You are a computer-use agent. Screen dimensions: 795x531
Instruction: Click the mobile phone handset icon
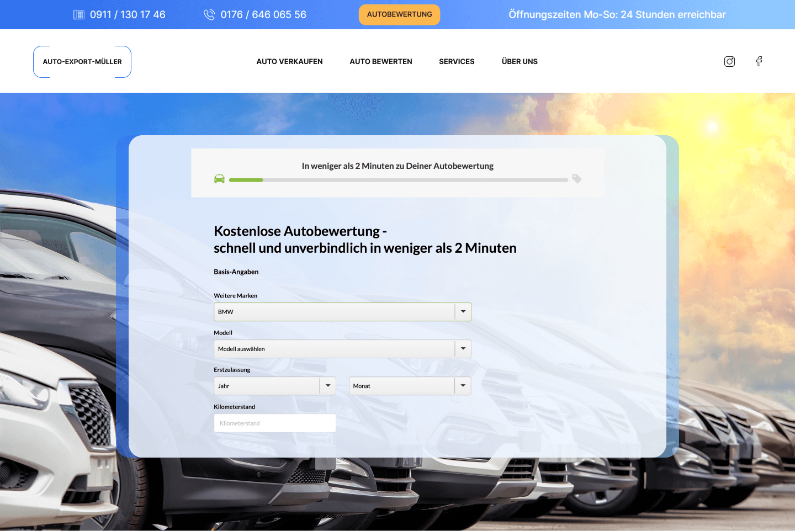(x=209, y=15)
